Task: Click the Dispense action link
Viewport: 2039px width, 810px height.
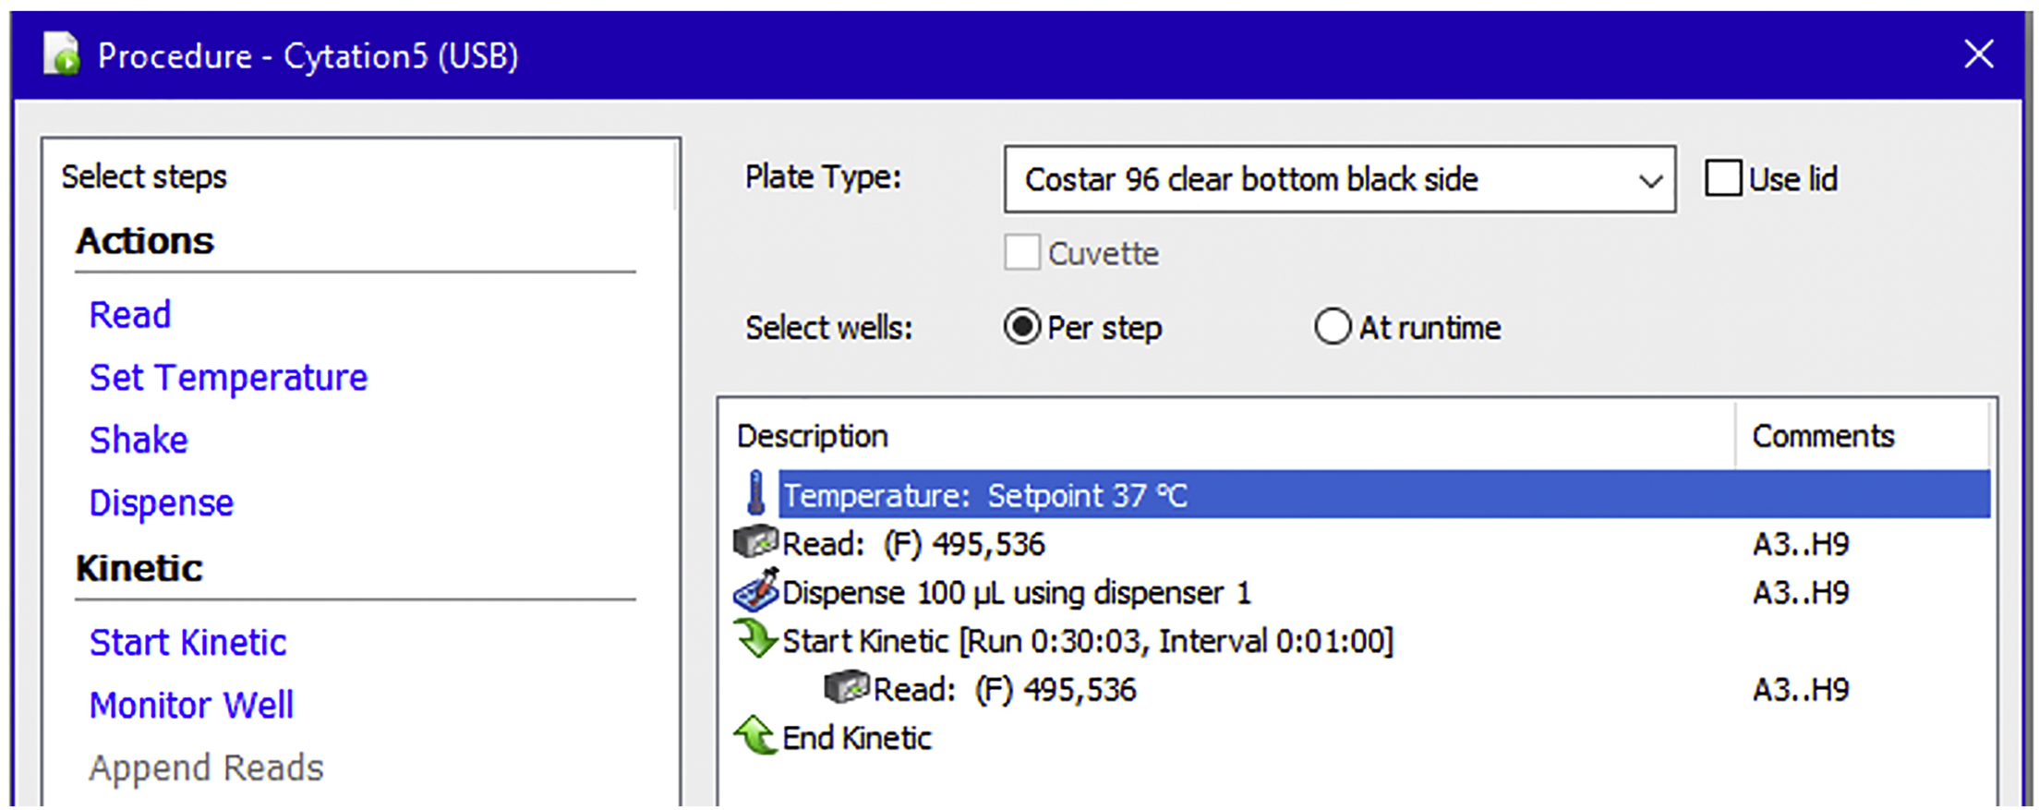Action: point(162,503)
